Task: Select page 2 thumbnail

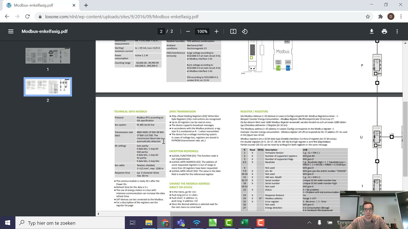Action: pos(48,87)
